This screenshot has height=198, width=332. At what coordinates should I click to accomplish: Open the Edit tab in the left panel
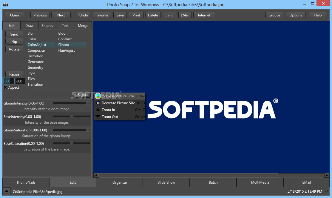tap(11, 25)
